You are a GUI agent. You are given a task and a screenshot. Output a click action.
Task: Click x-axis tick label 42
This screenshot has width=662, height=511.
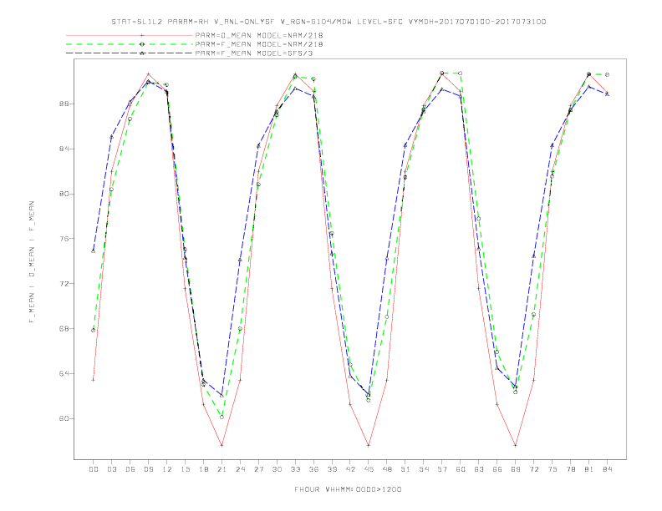coord(350,469)
